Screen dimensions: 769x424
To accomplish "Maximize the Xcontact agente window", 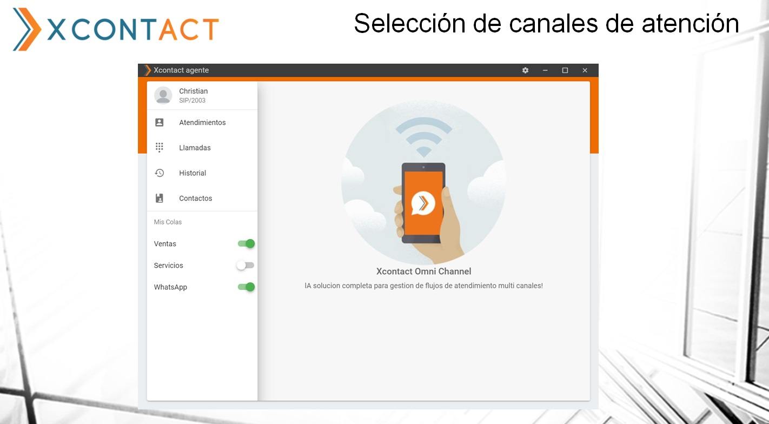I will pyautogui.click(x=565, y=70).
